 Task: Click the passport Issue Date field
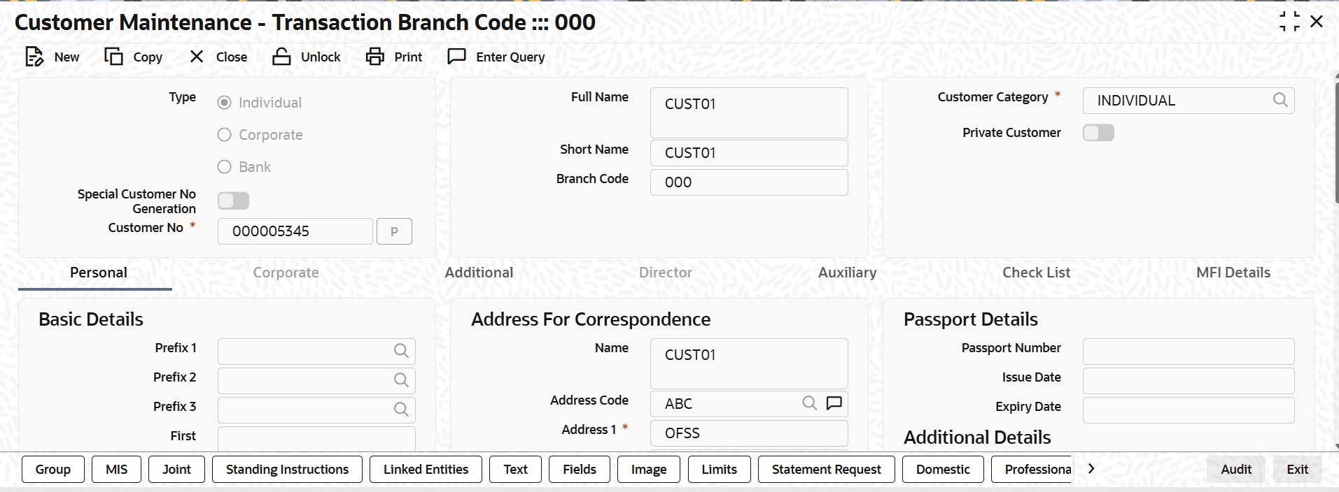[1189, 381]
